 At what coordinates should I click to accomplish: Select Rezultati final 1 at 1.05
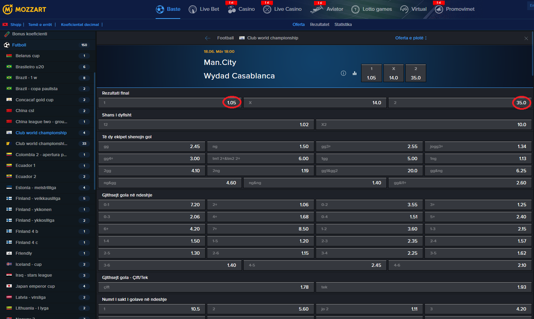click(x=170, y=103)
